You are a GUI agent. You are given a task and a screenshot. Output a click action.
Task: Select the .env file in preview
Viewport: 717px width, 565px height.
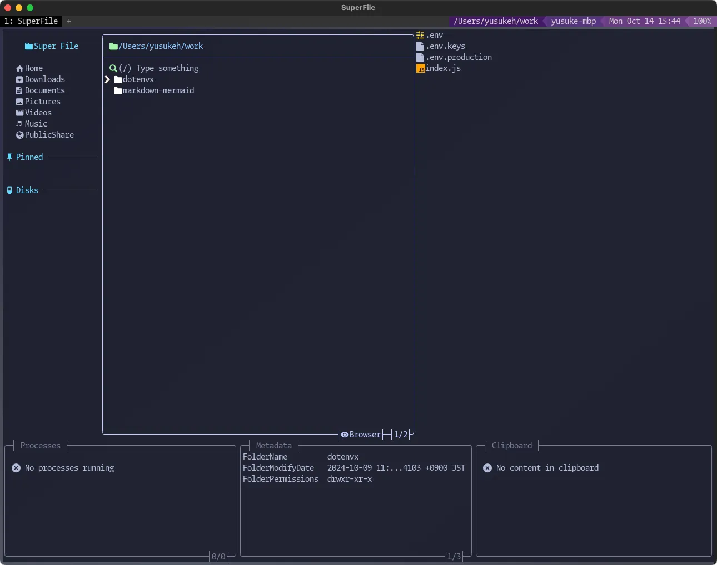click(434, 35)
